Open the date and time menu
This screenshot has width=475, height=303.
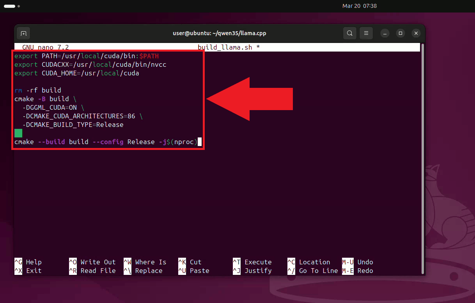(x=359, y=6)
